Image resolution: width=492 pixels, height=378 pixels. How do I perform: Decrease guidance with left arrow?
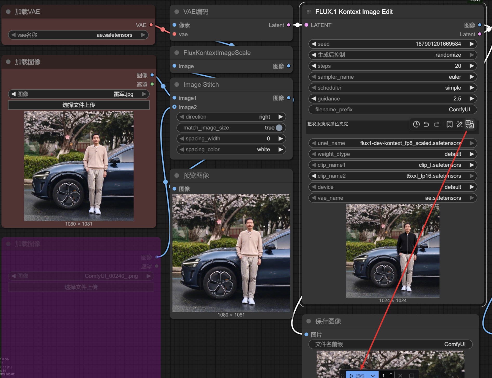(314, 99)
